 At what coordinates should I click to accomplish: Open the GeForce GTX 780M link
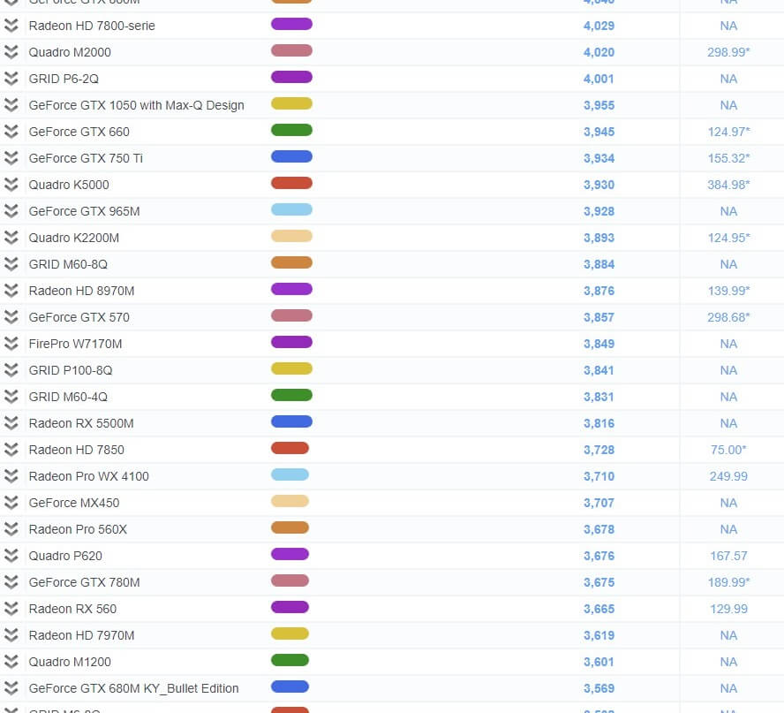coord(85,582)
